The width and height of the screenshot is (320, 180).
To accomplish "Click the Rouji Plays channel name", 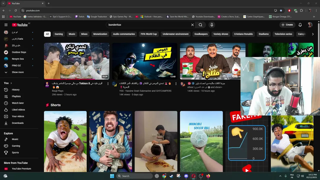I will [57, 91].
